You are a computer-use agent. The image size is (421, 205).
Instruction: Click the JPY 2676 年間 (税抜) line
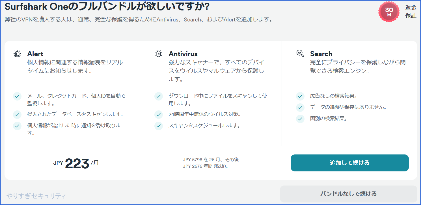[206, 166]
